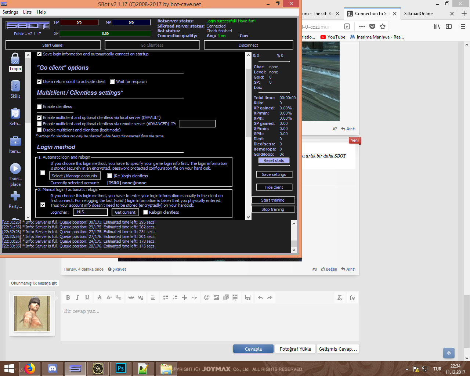Launch Photoshop from the taskbar
Screen dimensions: 470x376
pyautogui.click(x=120, y=368)
